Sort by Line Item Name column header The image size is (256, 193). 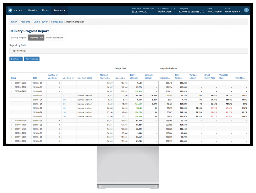(85, 78)
